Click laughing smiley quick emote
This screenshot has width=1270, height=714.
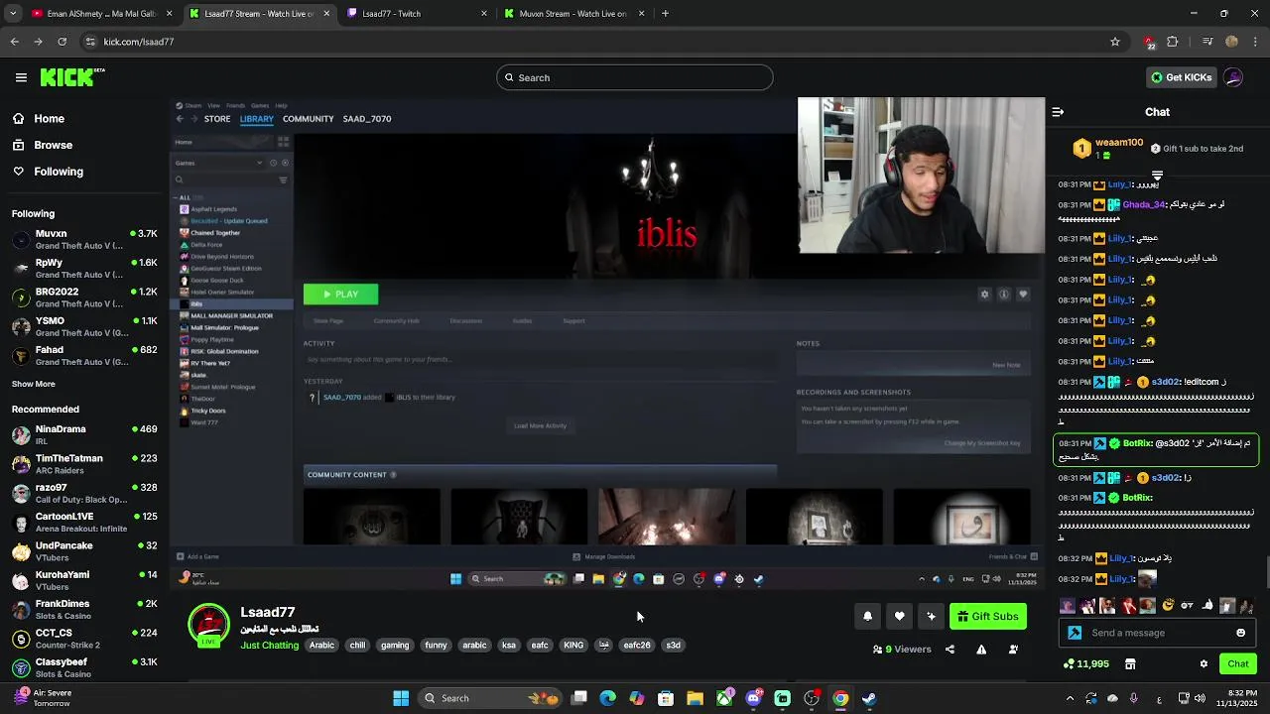pos(1168,605)
